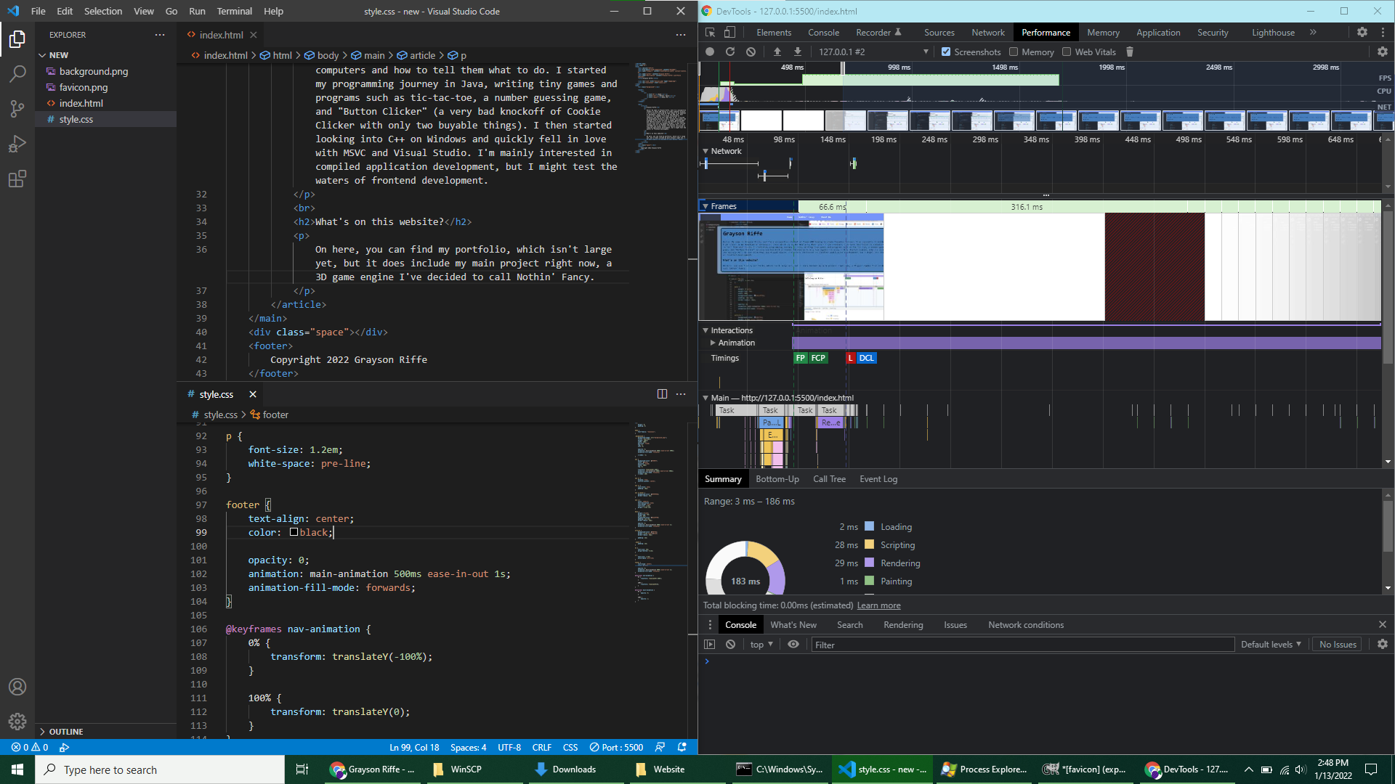The height and width of the screenshot is (784, 1395).
Task: Clear the performance recording
Action: (751, 52)
